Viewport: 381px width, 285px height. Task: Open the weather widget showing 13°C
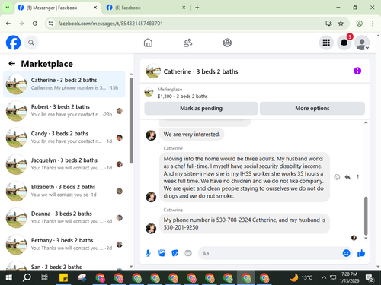302,277
